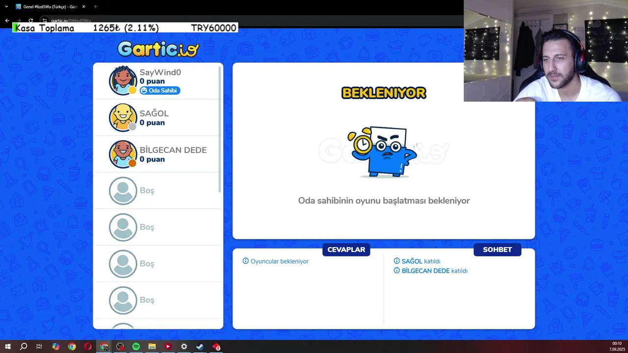This screenshot has height=353, width=628.
Task: Go back with the browser back arrow
Action: click(x=7, y=21)
